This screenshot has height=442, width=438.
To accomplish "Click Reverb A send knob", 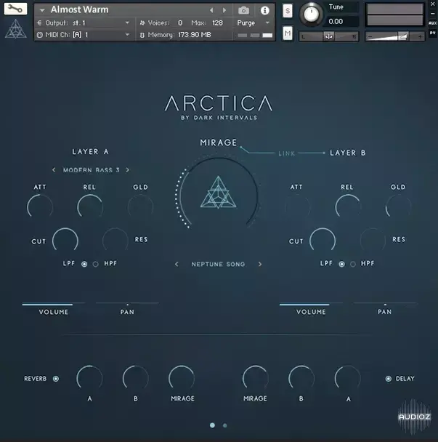I will [x=89, y=378].
